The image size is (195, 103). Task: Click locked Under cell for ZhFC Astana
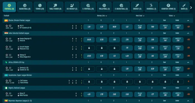[x=178, y=82]
